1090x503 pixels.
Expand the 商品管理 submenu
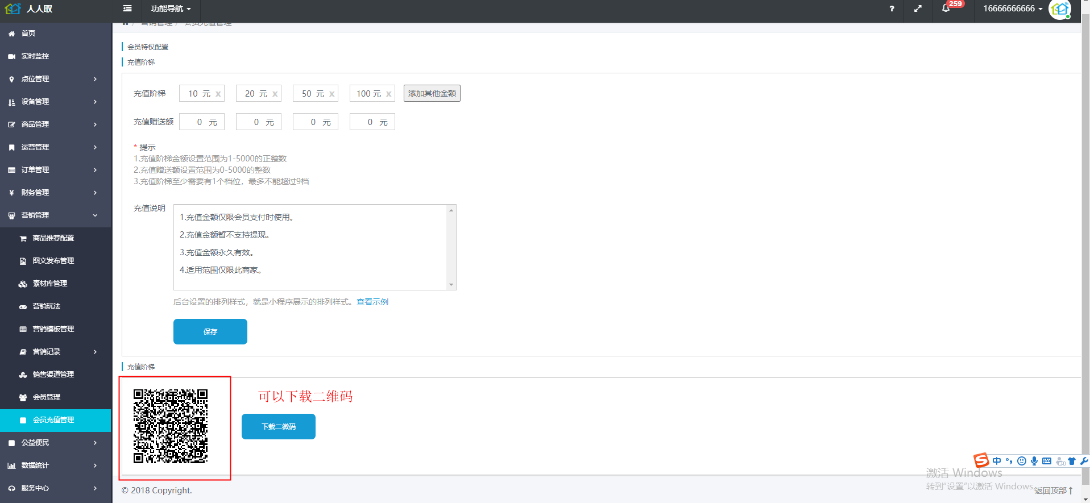[x=95, y=124]
